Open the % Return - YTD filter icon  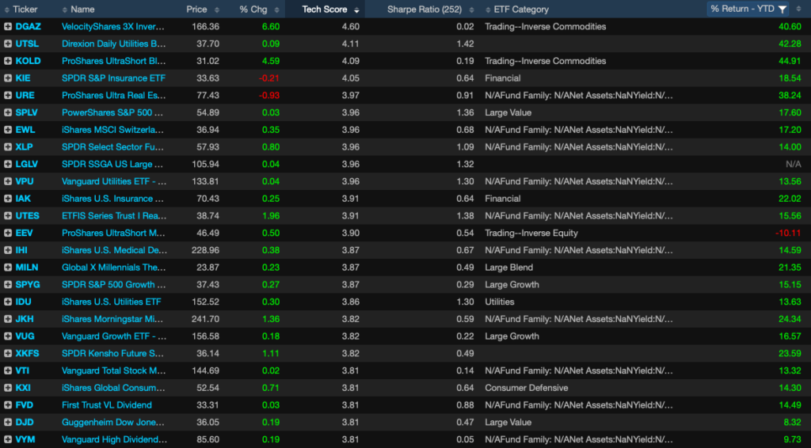click(x=782, y=9)
